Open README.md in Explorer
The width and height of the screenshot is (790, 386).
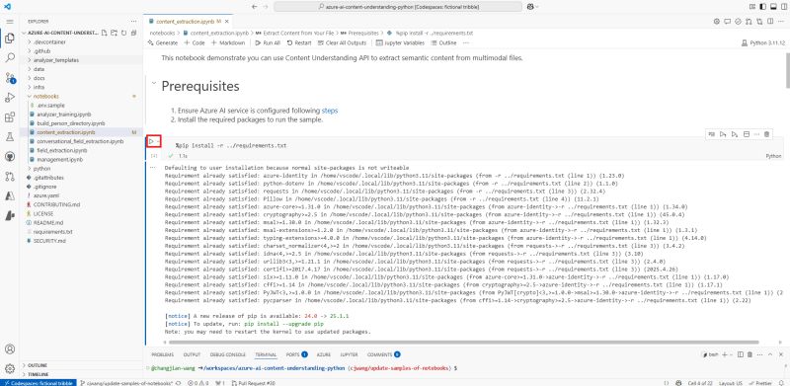[x=81, y=222]
